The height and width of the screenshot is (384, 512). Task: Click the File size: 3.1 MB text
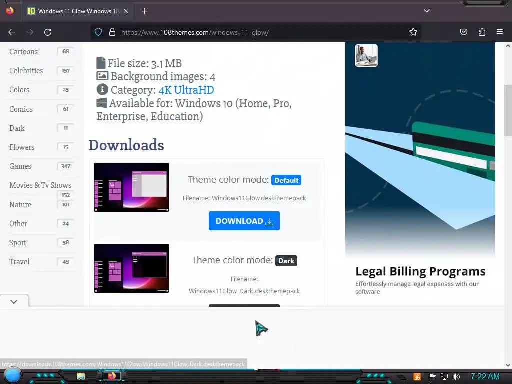(144, 63)
